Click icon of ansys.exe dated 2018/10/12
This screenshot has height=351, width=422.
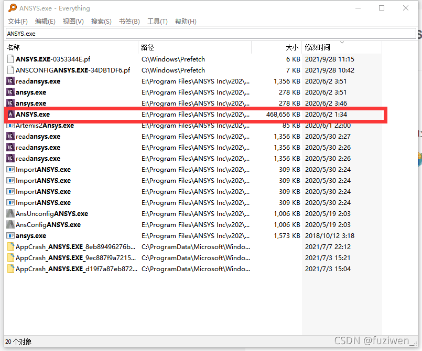pyautogui.click(x=10, y=235)
